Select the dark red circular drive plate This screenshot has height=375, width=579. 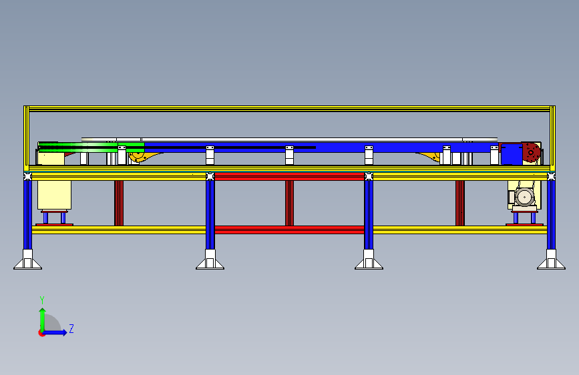(532, 152)
